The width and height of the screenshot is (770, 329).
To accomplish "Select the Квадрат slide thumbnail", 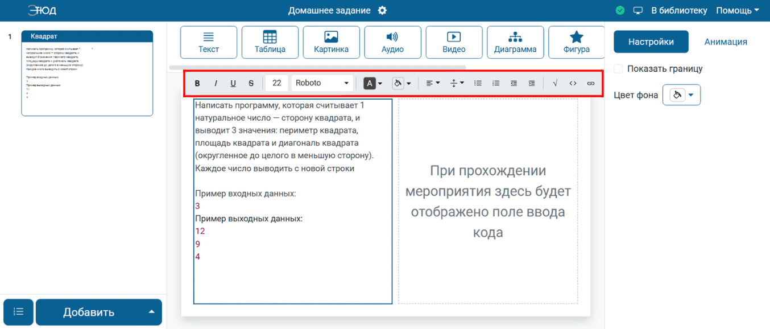I will point(87,73).
